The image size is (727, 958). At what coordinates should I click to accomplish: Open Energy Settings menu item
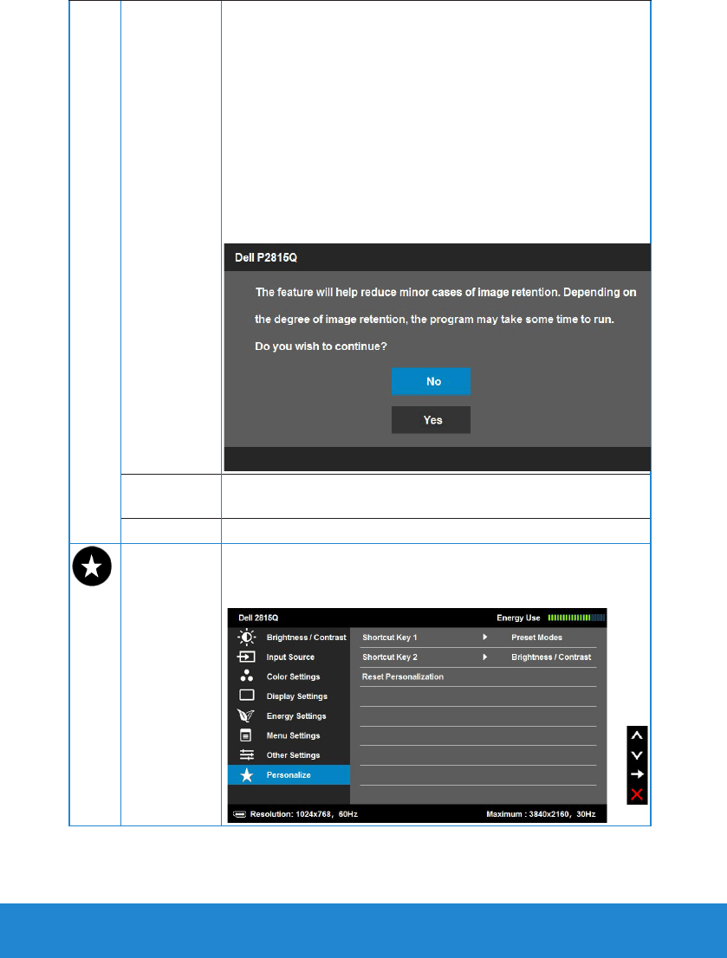point(289,715)
